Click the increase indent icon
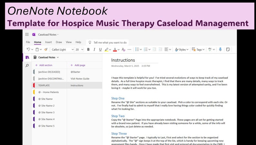The image size is (256, 145). coord(160,49)
